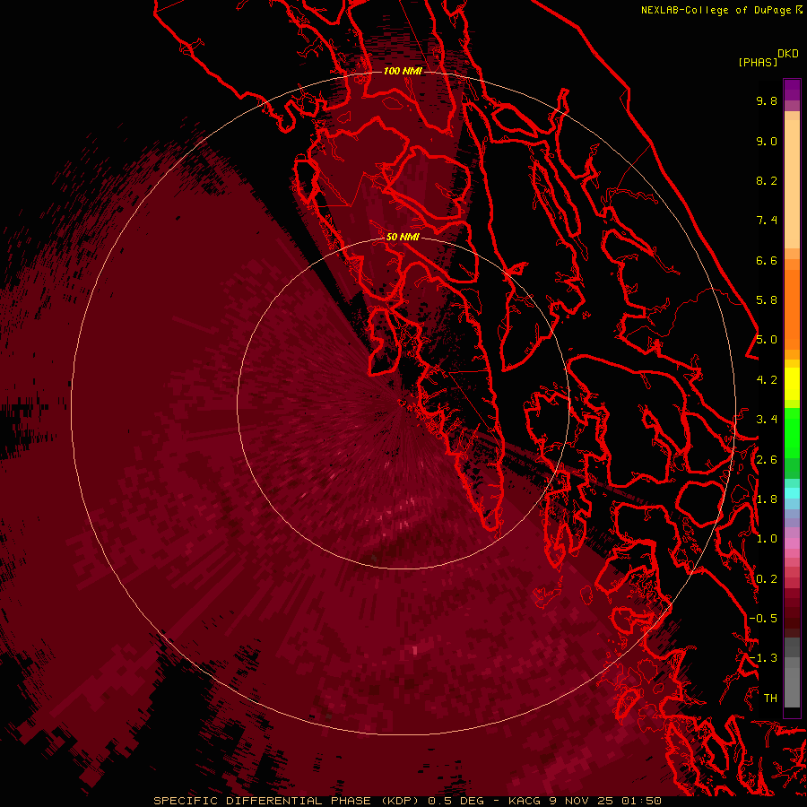This screenshot has width=807, height=807.
Task: Click the 6.6 scale value
Action: tap(767, 260)
